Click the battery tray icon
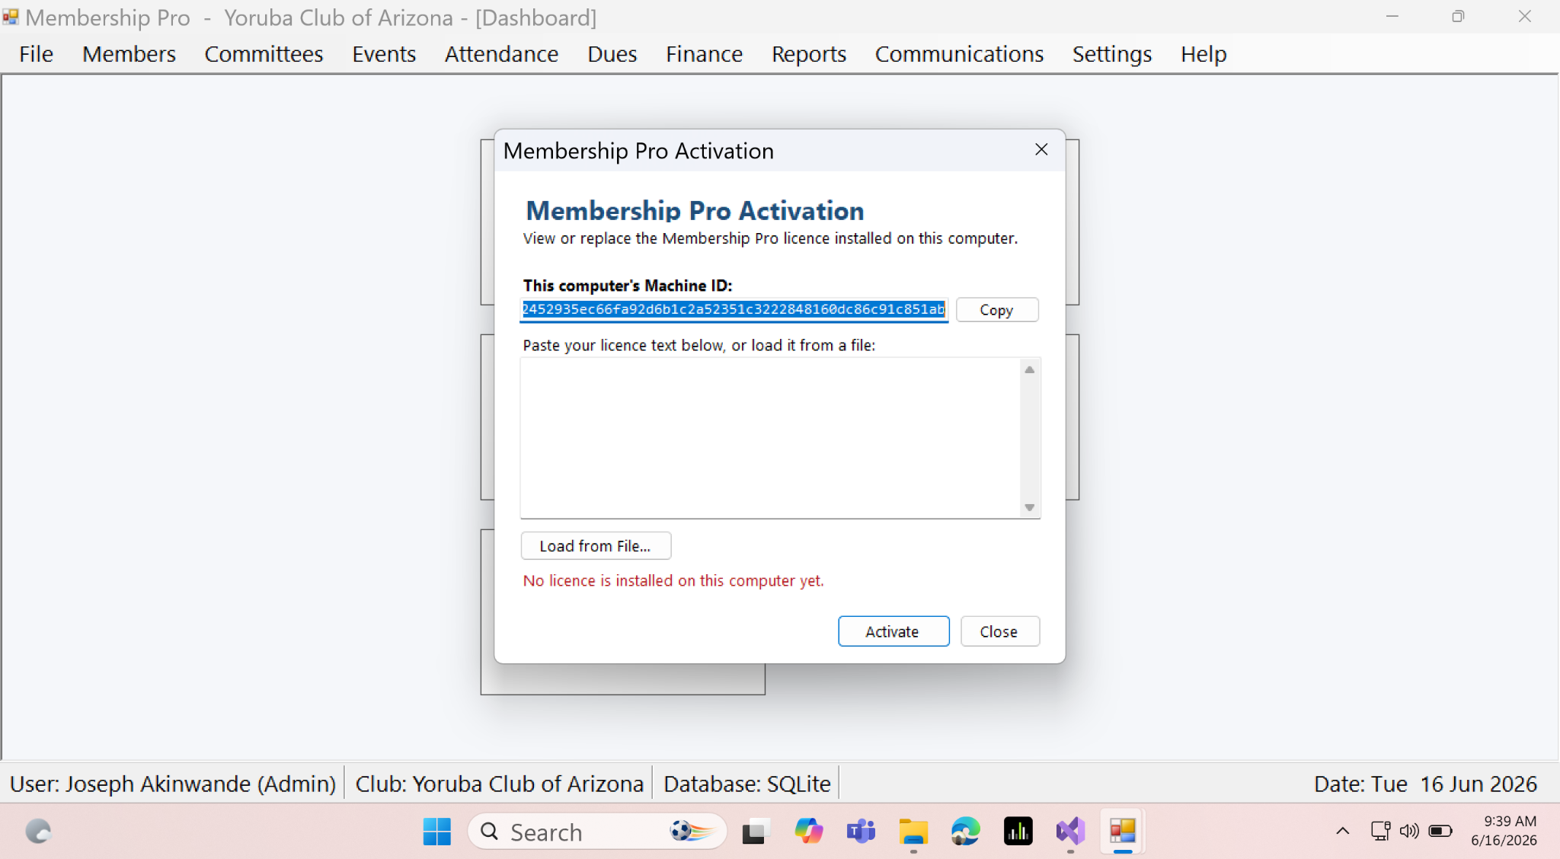1560x859 pixels. point(1440,831)
